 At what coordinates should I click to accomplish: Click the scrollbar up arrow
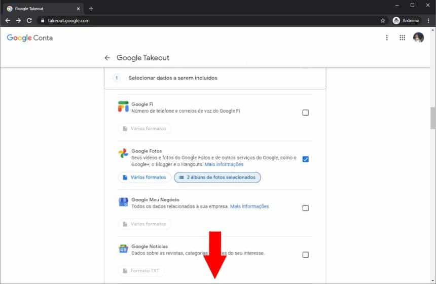coord(432,29)
